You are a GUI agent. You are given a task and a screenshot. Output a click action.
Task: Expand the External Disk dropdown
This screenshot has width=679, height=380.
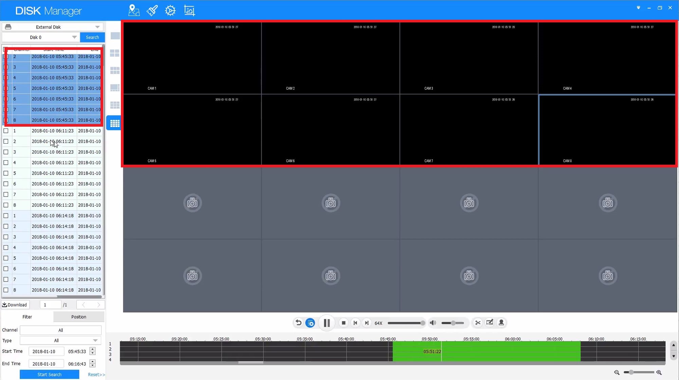[97, 27]
